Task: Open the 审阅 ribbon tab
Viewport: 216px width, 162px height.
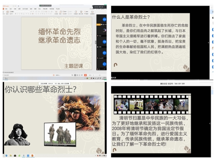Action: (31, 9)
